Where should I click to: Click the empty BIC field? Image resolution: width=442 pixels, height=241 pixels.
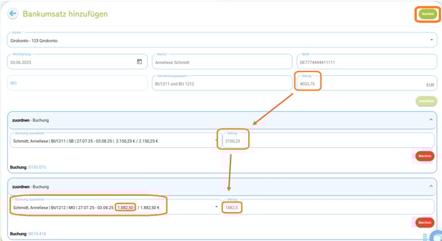click(77, 83)
